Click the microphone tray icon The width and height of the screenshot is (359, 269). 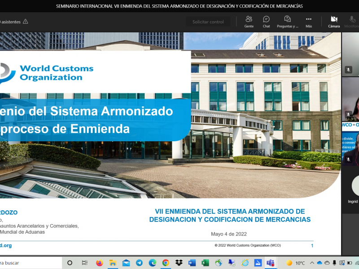coord(334,263)
